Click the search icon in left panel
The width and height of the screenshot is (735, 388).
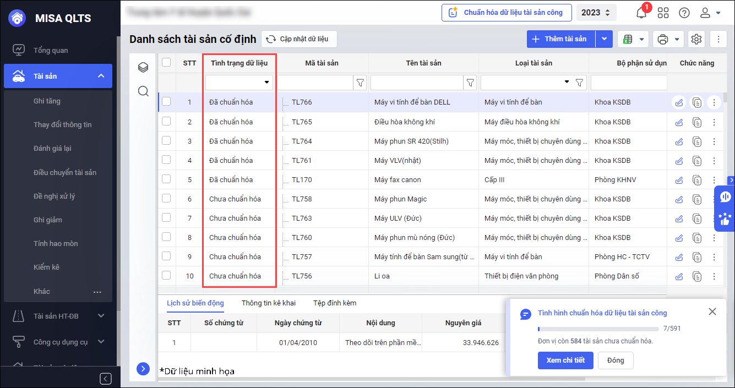click(x=143, y=91)
